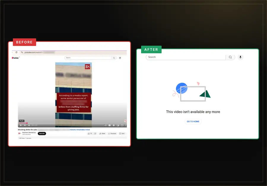Click the Before panel search magnifier button
267x186 pixels.
coord(114,58)
